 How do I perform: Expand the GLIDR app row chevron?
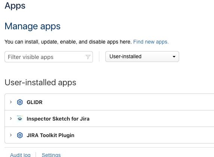(11, 102)
